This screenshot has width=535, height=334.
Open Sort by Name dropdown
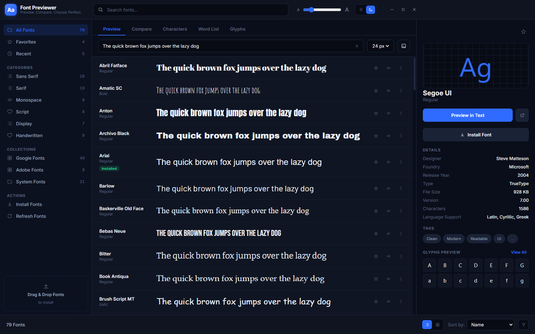pos(490,325)
